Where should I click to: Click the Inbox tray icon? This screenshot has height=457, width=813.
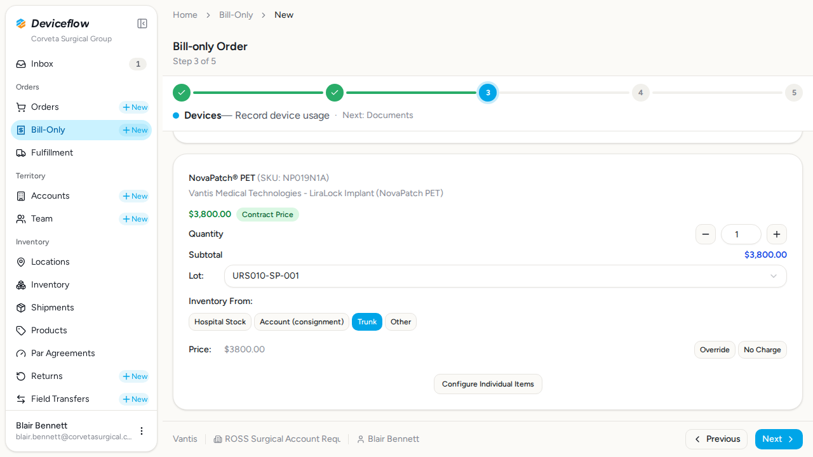(x=21, y=64)
